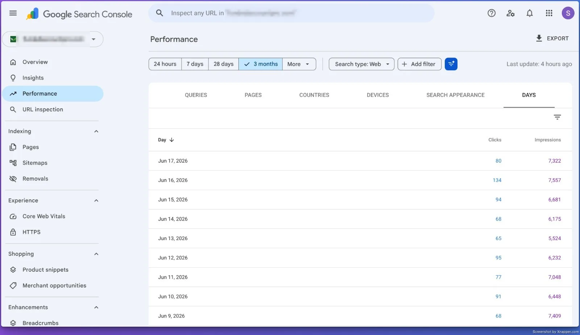Click the 134 clicks value
Image resolution: width=580 pixels, height=335 pixels.
click(x=497, y=180)
